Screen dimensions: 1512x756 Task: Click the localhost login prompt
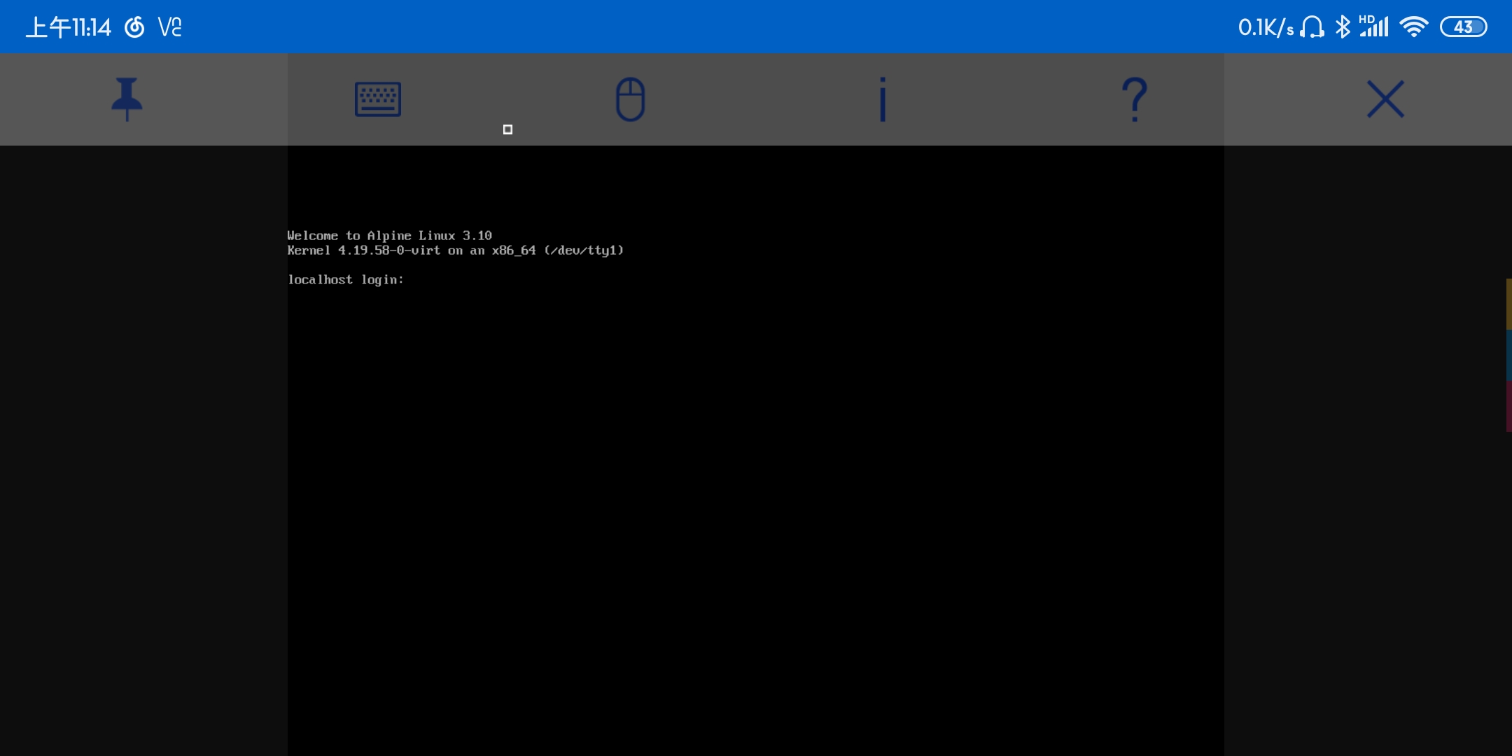click(346, 280)
